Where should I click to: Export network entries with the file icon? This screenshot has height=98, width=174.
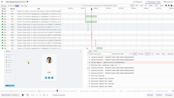click(172, 5)
